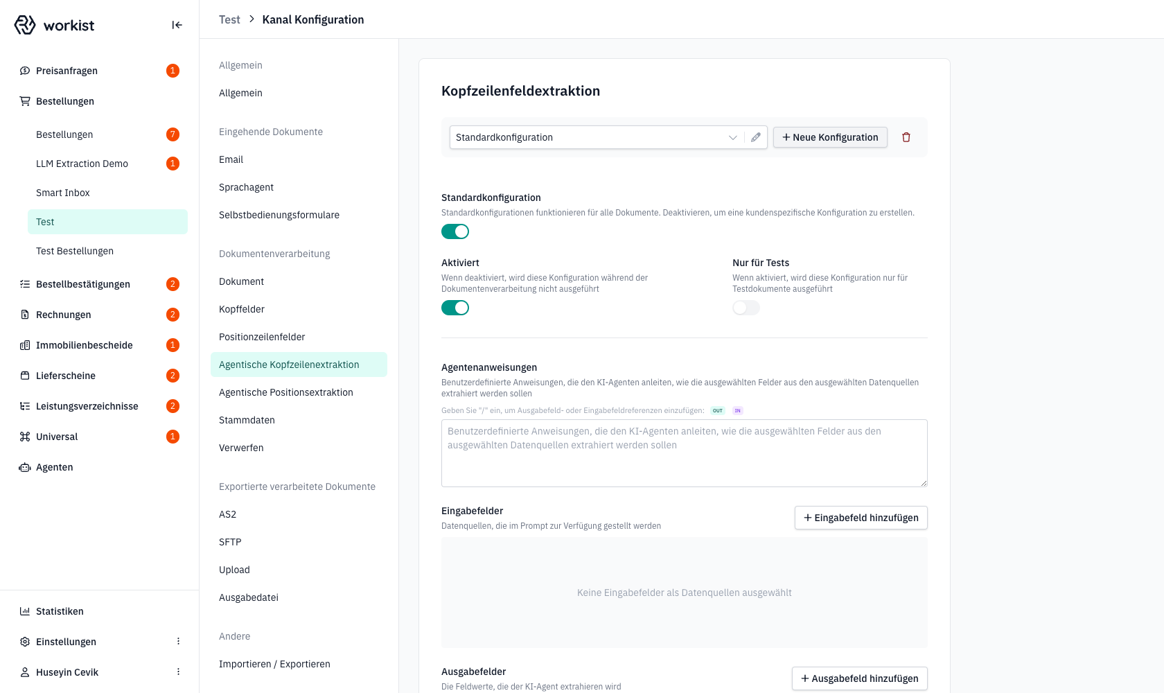1164x693 pixels.
Task: Click the user profile icon for Huseyin Cevik
Action: coord(25,672)
